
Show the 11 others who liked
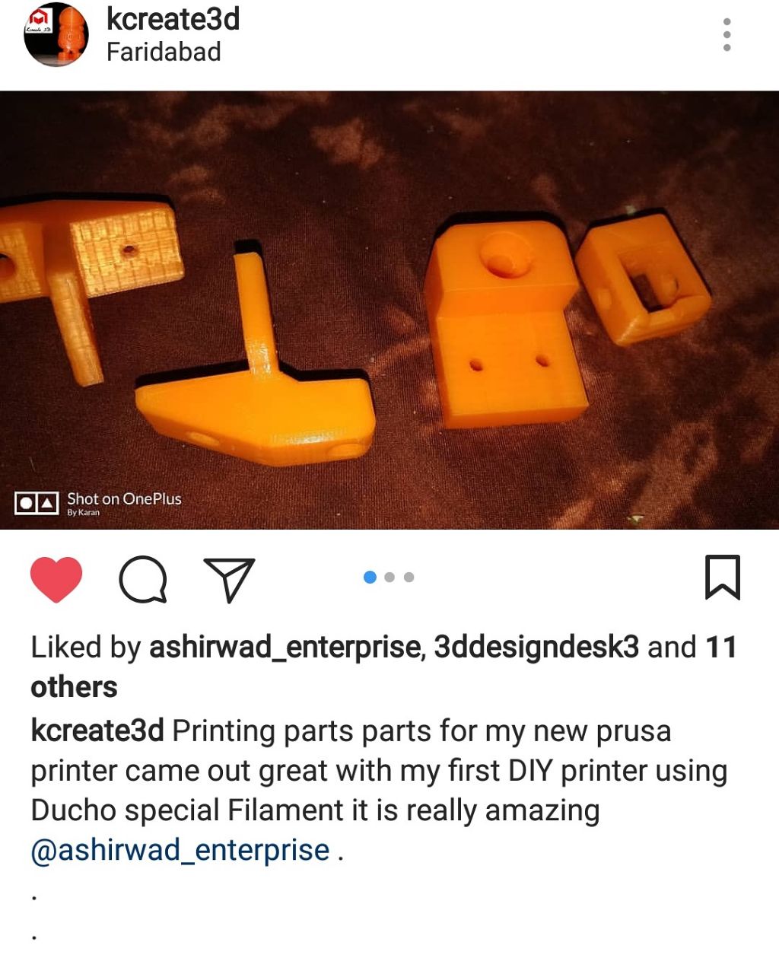pos(383,667)
